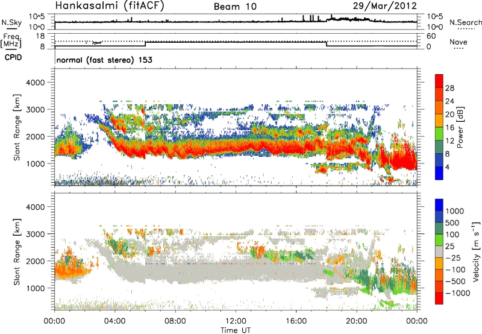Click the '4' power colorbar value

pyautogui.click(x=447, y=167)
